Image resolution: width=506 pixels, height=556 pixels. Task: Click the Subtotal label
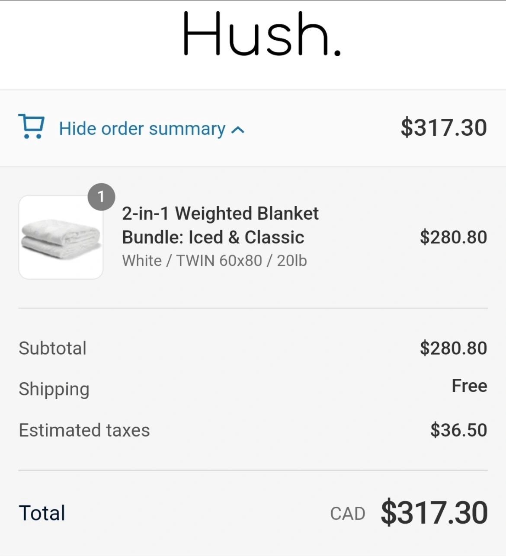click(x=52, y=348)
